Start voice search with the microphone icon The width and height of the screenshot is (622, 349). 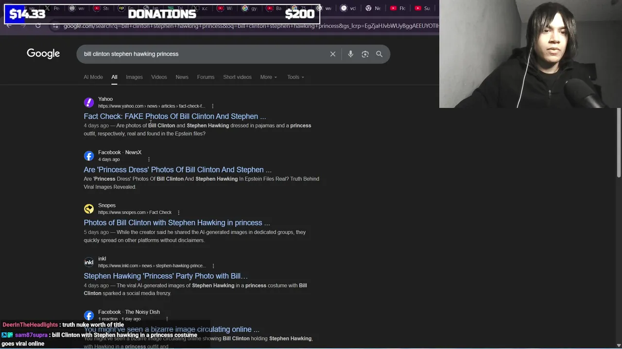coord(350,54)
